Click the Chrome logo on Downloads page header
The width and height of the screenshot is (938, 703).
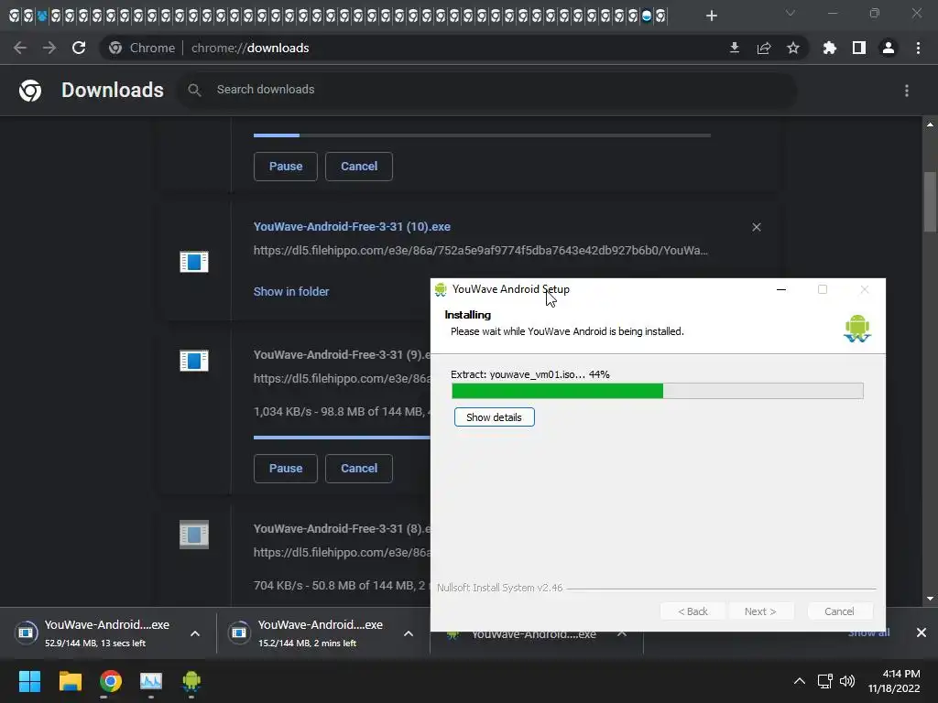point(30,91)
